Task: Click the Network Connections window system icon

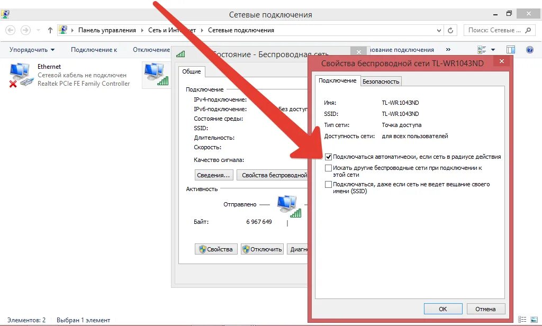Action: click(x=5, y=14)
